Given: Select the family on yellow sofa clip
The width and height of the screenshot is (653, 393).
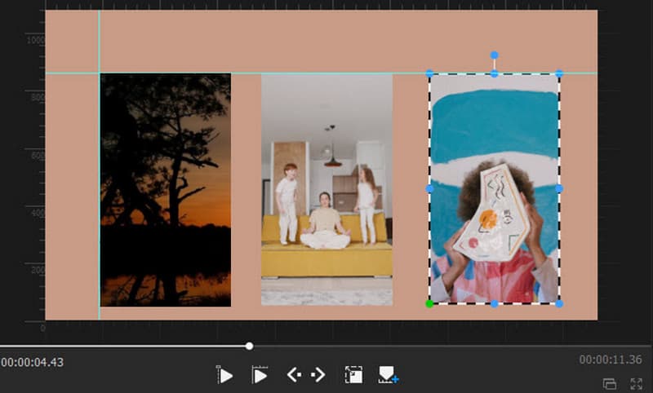Looking at the screenshot, I should [x=326, y=190].
